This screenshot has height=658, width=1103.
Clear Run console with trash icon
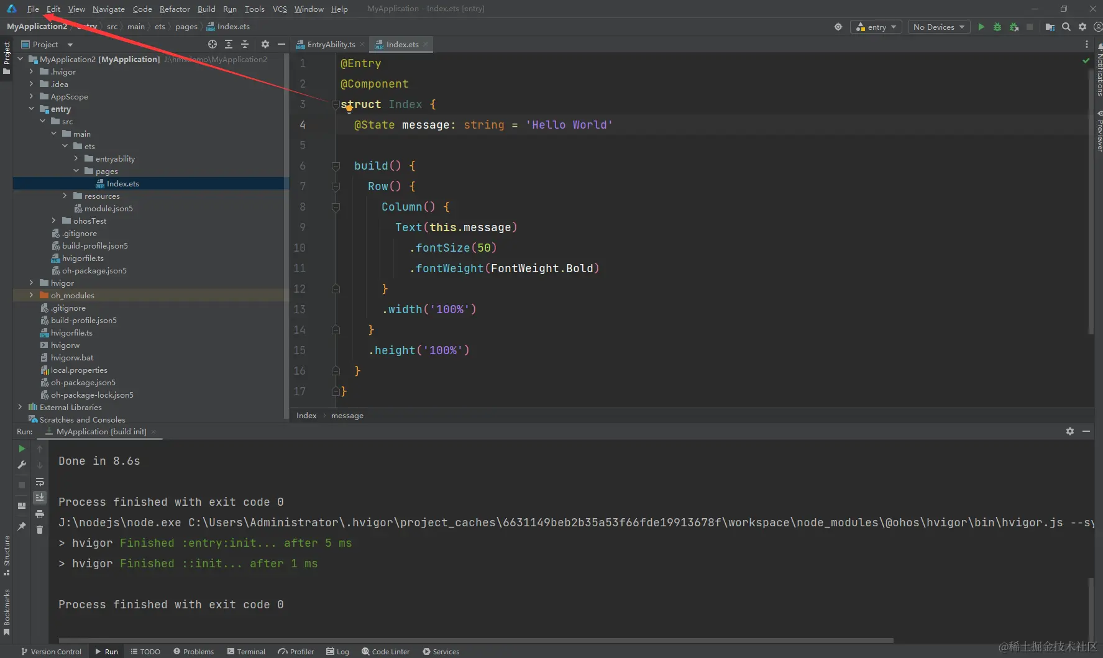[x=40, y=530]
